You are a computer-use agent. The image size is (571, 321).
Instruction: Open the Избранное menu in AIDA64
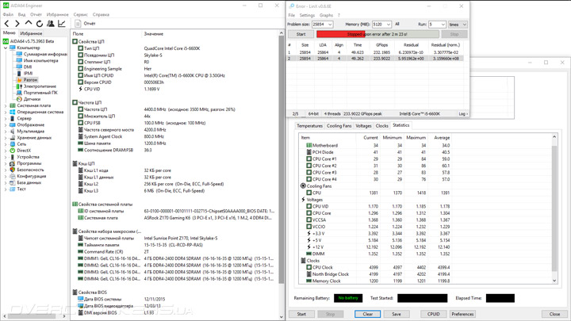(58, 14)
